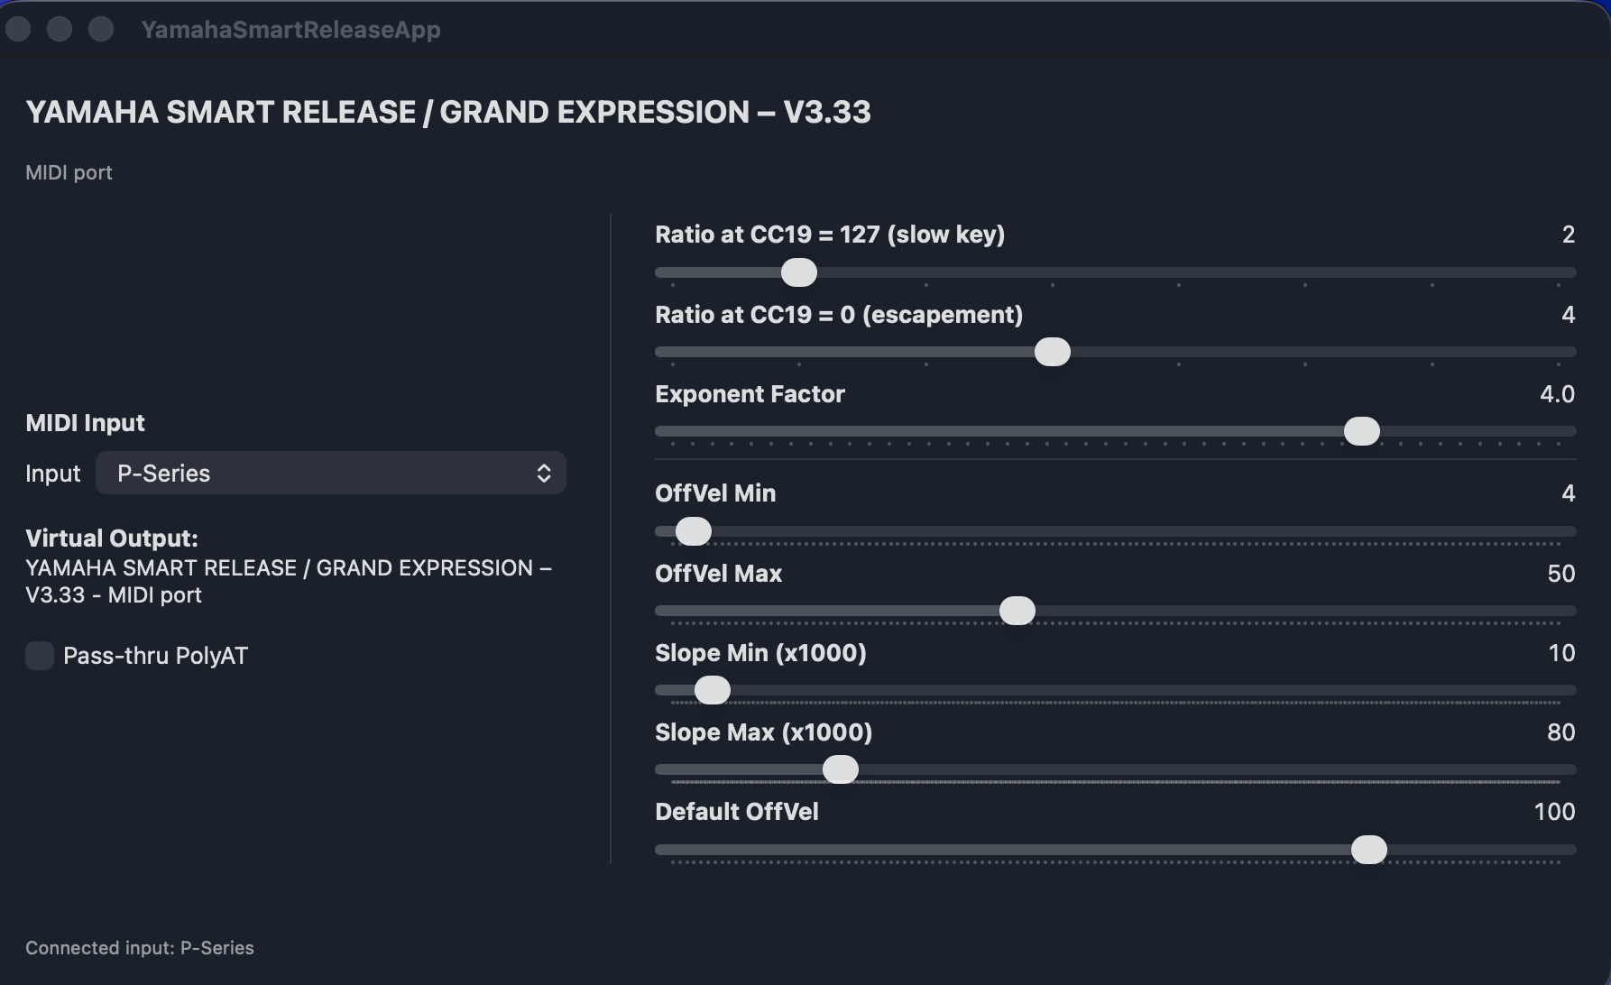
Task: Enable the Pass-thru PolyAT checkbox
Action: coord(40,656)
